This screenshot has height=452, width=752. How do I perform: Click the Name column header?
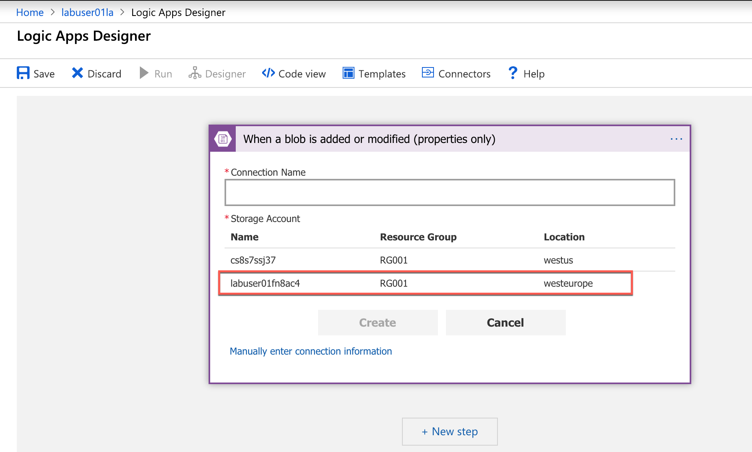tap(245, 237)
